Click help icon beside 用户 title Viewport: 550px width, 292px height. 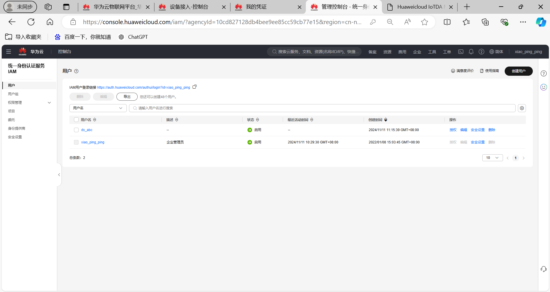click(76, 71)
